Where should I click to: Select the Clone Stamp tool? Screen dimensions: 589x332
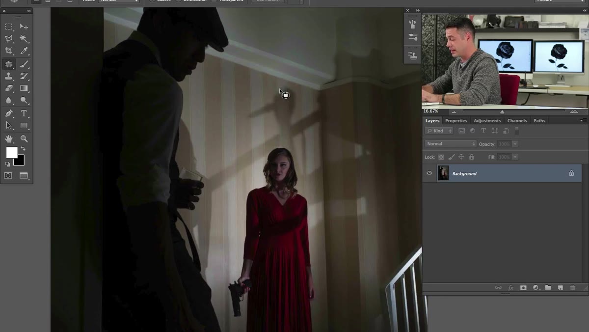(x=9, y=76)
